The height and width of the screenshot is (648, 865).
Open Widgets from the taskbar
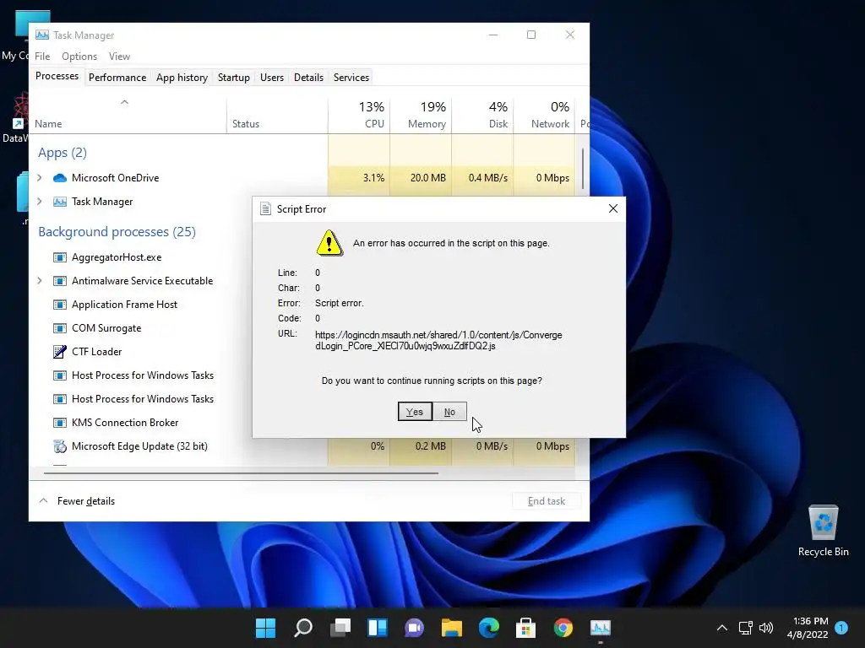coord(378,628)
